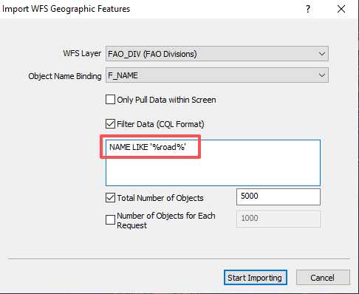Open the Object Name Binding dropdown
This screenshot has width=359, height=294.
pyautogui.click(x=217, y=75)
